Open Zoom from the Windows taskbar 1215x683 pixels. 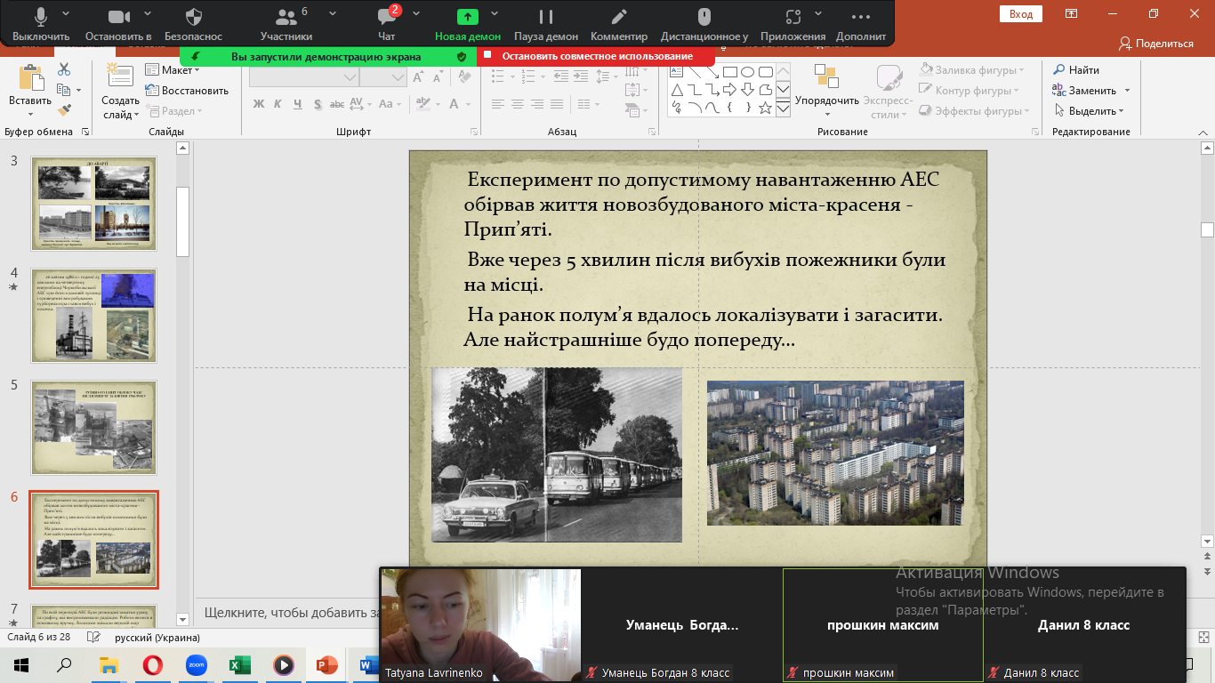click(196, 664)
